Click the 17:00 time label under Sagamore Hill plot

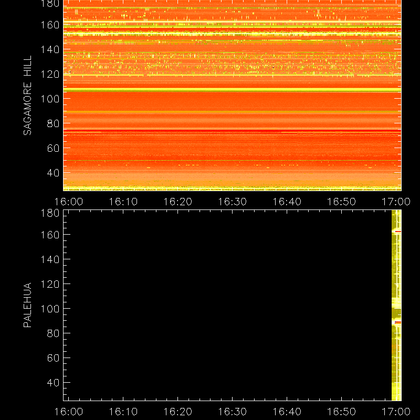(x=396, y=202)
